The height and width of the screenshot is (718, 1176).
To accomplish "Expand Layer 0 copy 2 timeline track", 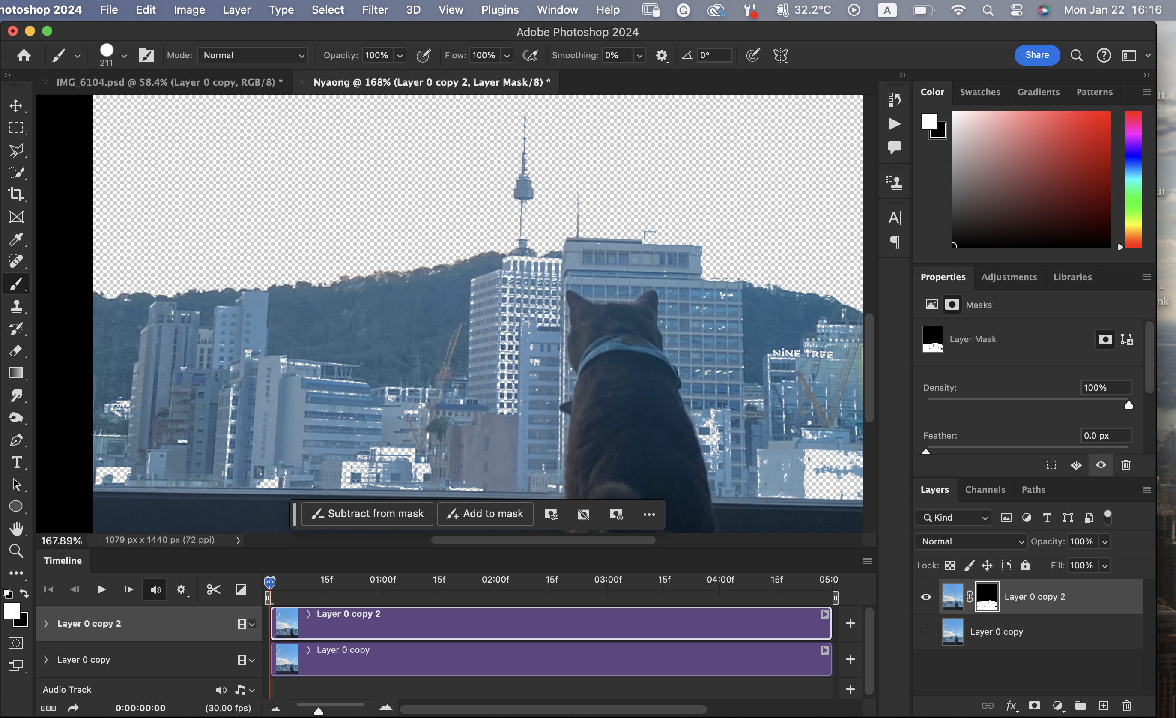I will (x=46, y=623).
